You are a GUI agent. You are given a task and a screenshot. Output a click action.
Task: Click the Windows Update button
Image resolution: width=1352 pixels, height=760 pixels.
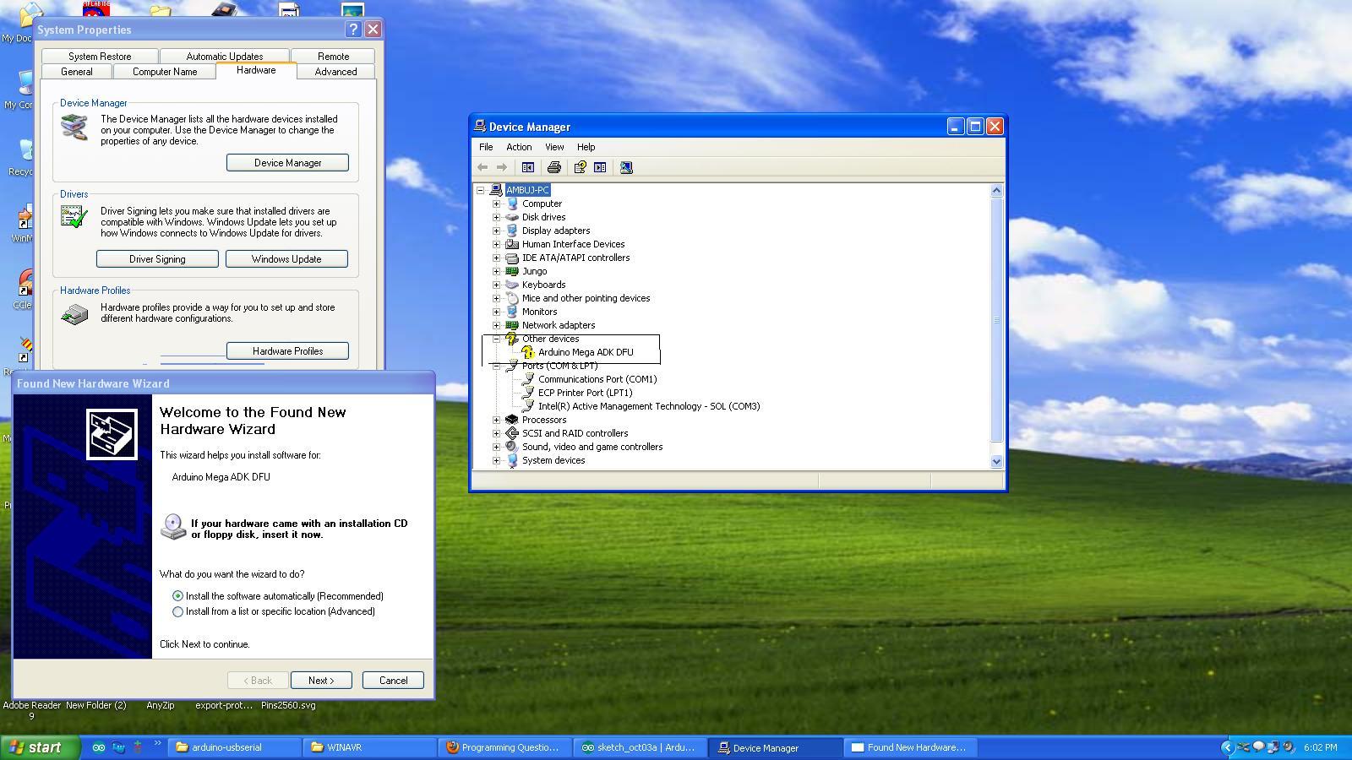(x=286, y=259)
